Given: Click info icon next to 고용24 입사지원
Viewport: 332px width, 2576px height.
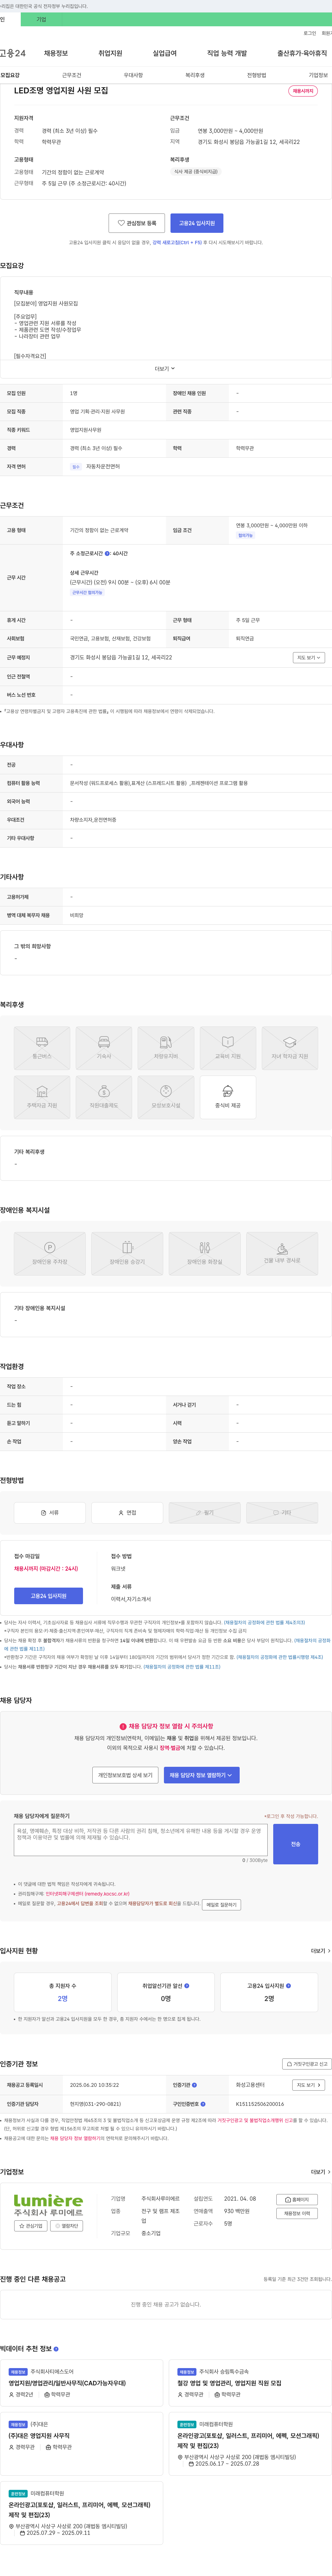Looking at the screenshot, I should coord(288,1986).
